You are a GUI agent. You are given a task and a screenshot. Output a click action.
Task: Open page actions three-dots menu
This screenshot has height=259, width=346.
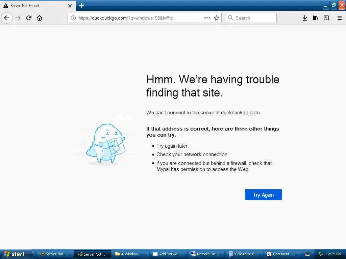pos(207,18)
